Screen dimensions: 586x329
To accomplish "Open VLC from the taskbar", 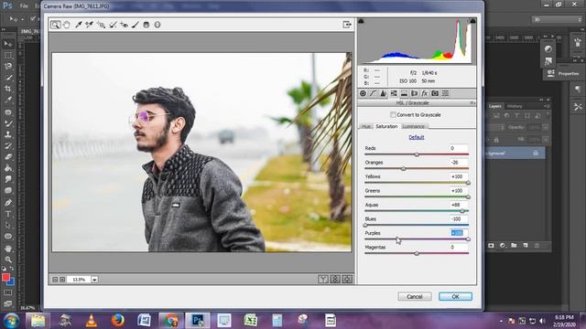I will tap(92, 321).
